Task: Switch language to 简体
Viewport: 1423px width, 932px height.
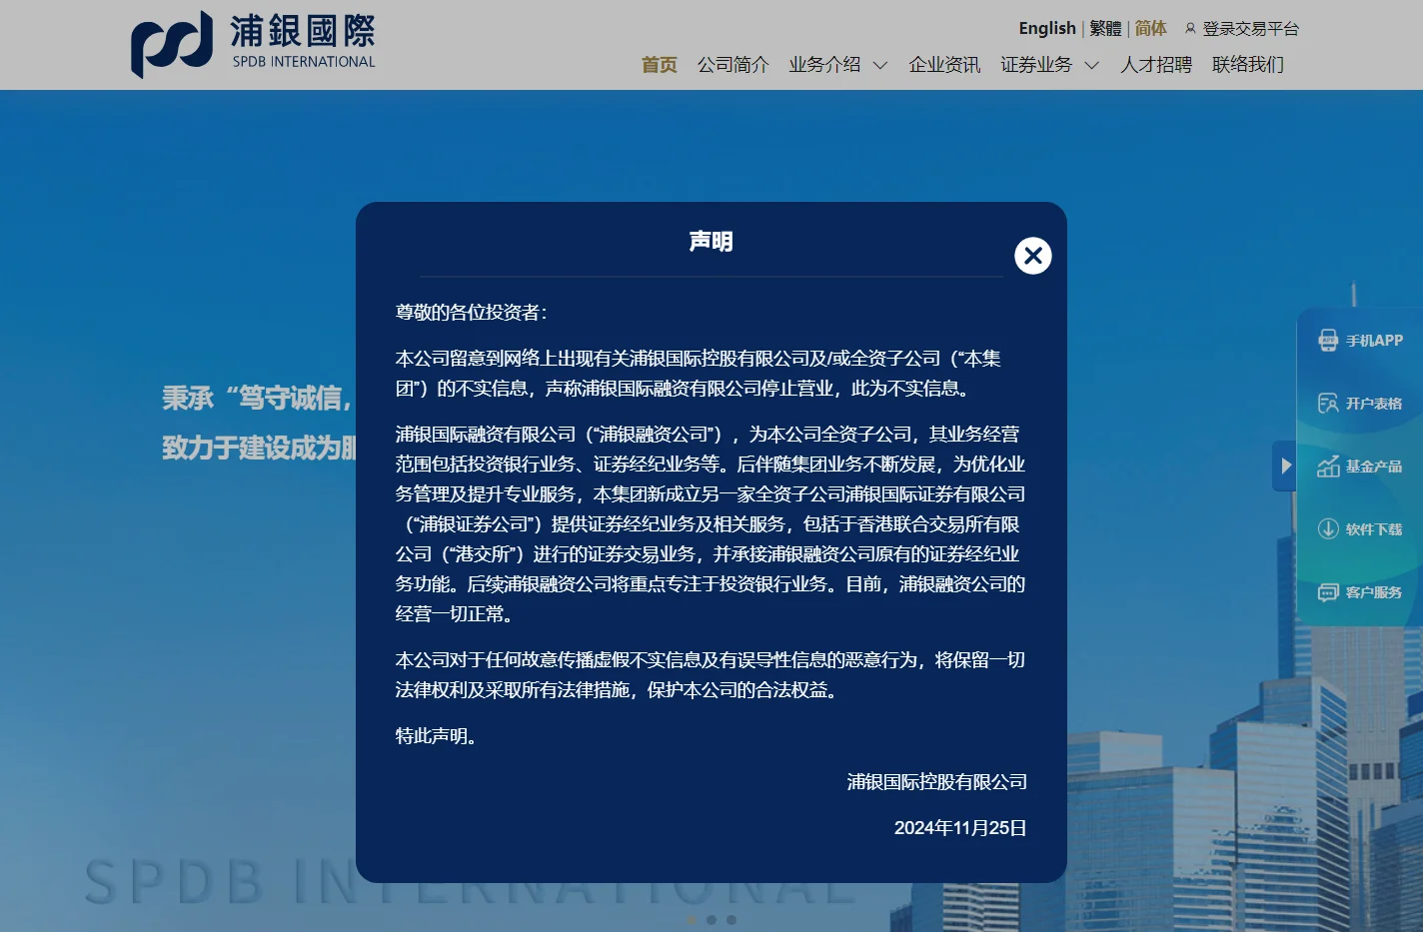Action: coord(1150,28)
